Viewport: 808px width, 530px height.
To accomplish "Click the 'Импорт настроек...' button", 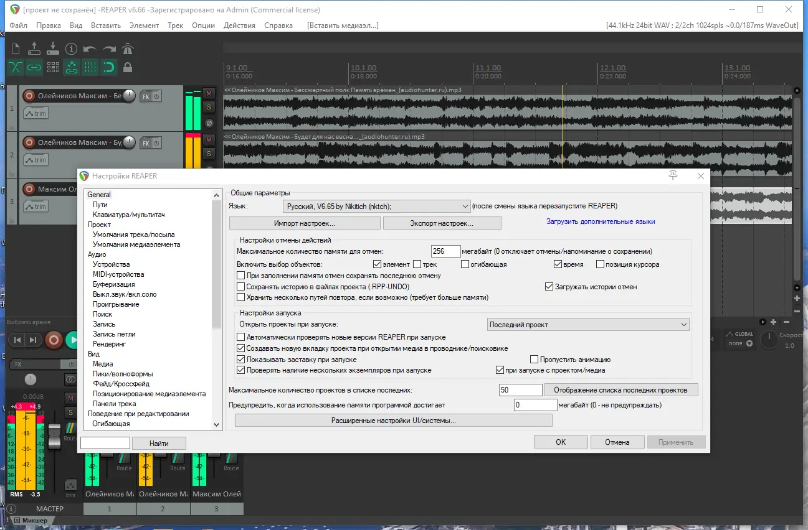I will [304, 223].
